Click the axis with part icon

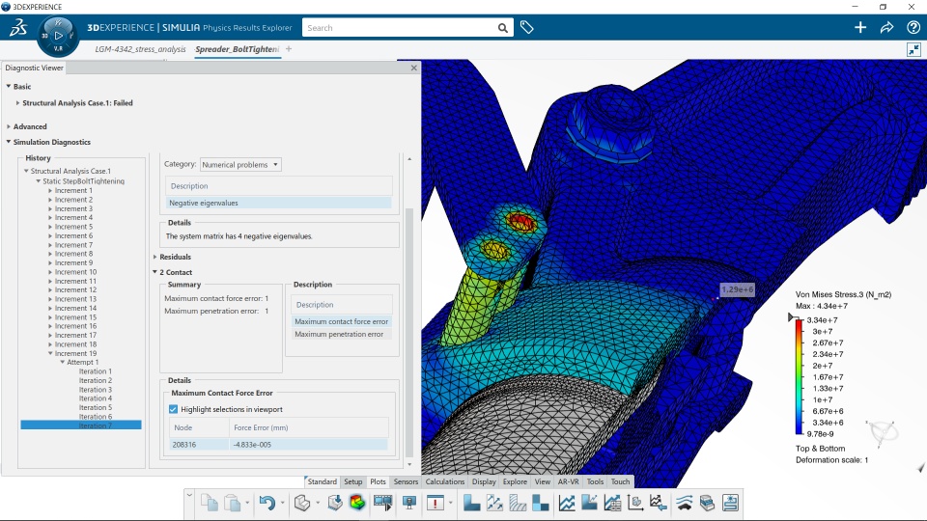click(x=635, y=503)
